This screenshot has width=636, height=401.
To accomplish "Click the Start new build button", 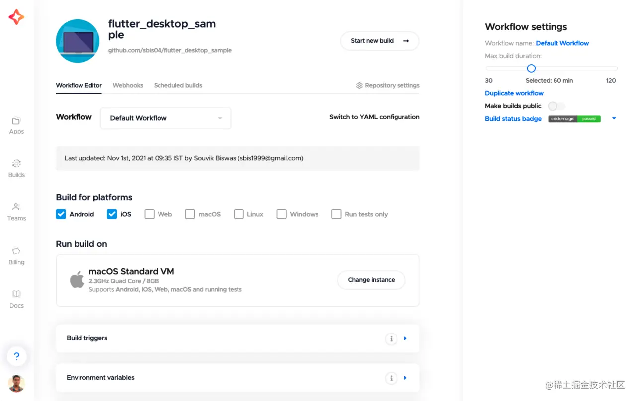I will click(x=380, y=41).
